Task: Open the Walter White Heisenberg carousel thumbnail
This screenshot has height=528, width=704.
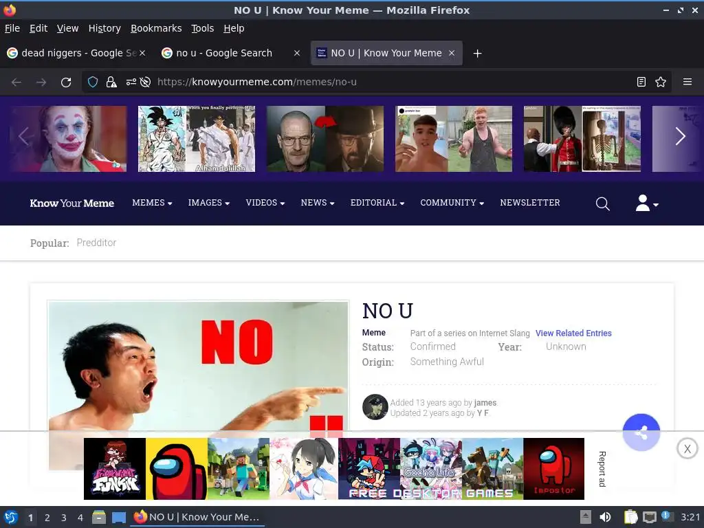Action: [325, 139]
